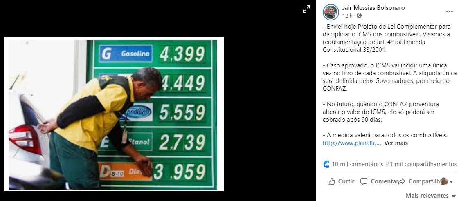Like the post with the thumbs-up Curtir button
The height and width of the screenshot is (201, 459).
point(341,181)
